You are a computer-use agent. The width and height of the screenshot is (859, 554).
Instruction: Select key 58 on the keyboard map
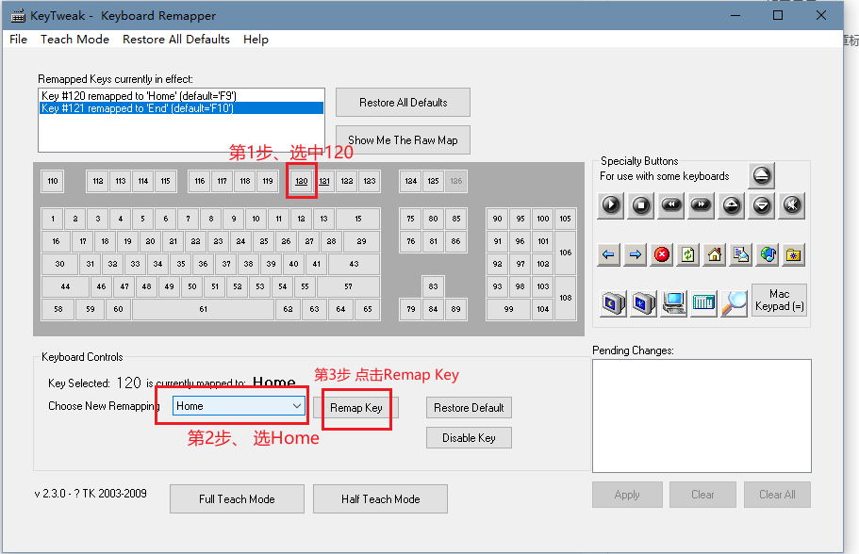58,309
